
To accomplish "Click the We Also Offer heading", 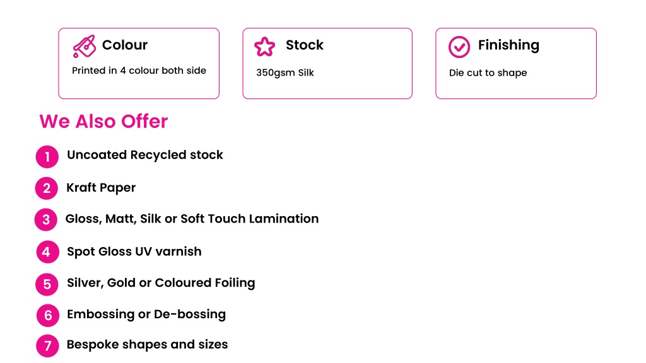I will pyautogui.click(x=104, y=122).
